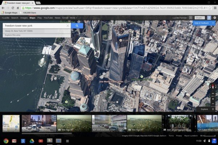Click the compass to reset north
The image size is (218, 145).
coord(213,86)
